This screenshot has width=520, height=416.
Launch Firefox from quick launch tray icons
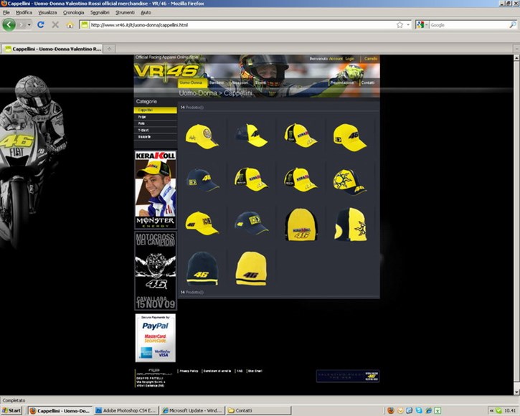(x=391, y=410)
